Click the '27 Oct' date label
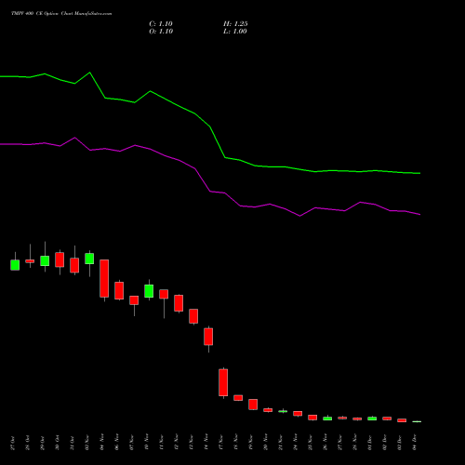This screenshot has width=465, height=465. [13, 443]
